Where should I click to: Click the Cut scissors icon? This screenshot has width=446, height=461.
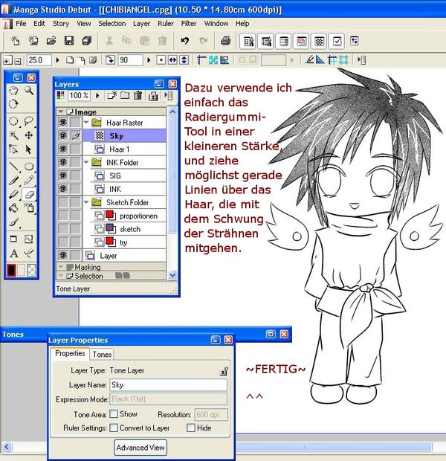click(109, 41)
